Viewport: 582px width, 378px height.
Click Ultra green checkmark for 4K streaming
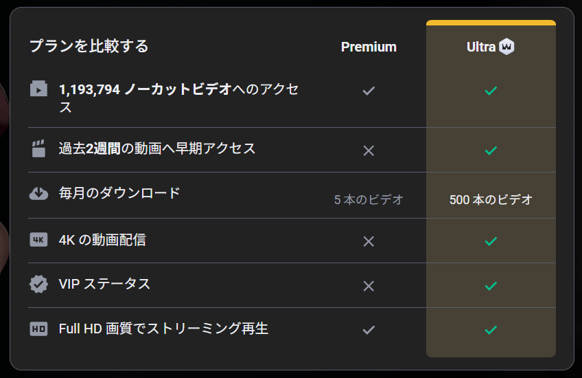coord(491,241)
